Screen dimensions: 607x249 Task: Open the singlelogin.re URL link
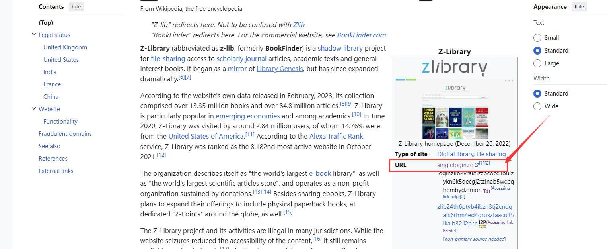click(455, 165)
